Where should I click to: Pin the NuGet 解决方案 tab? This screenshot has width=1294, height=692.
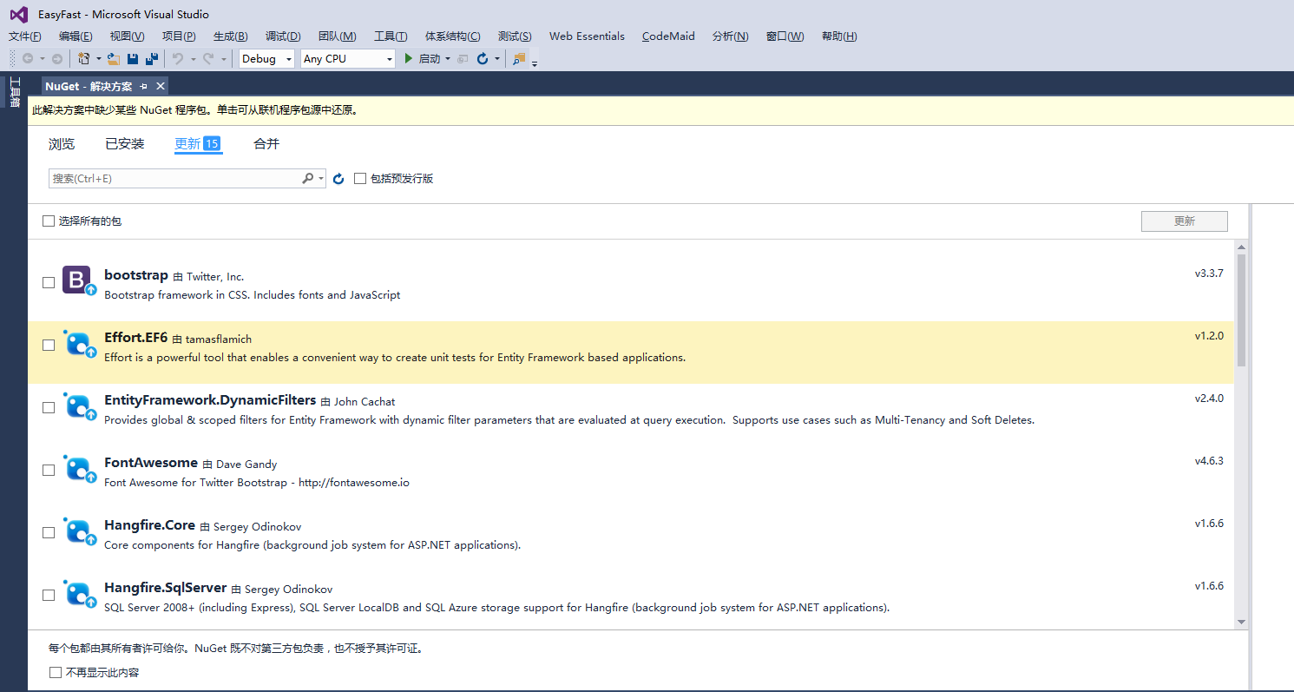pyautogui.click(x=144, y=86)
